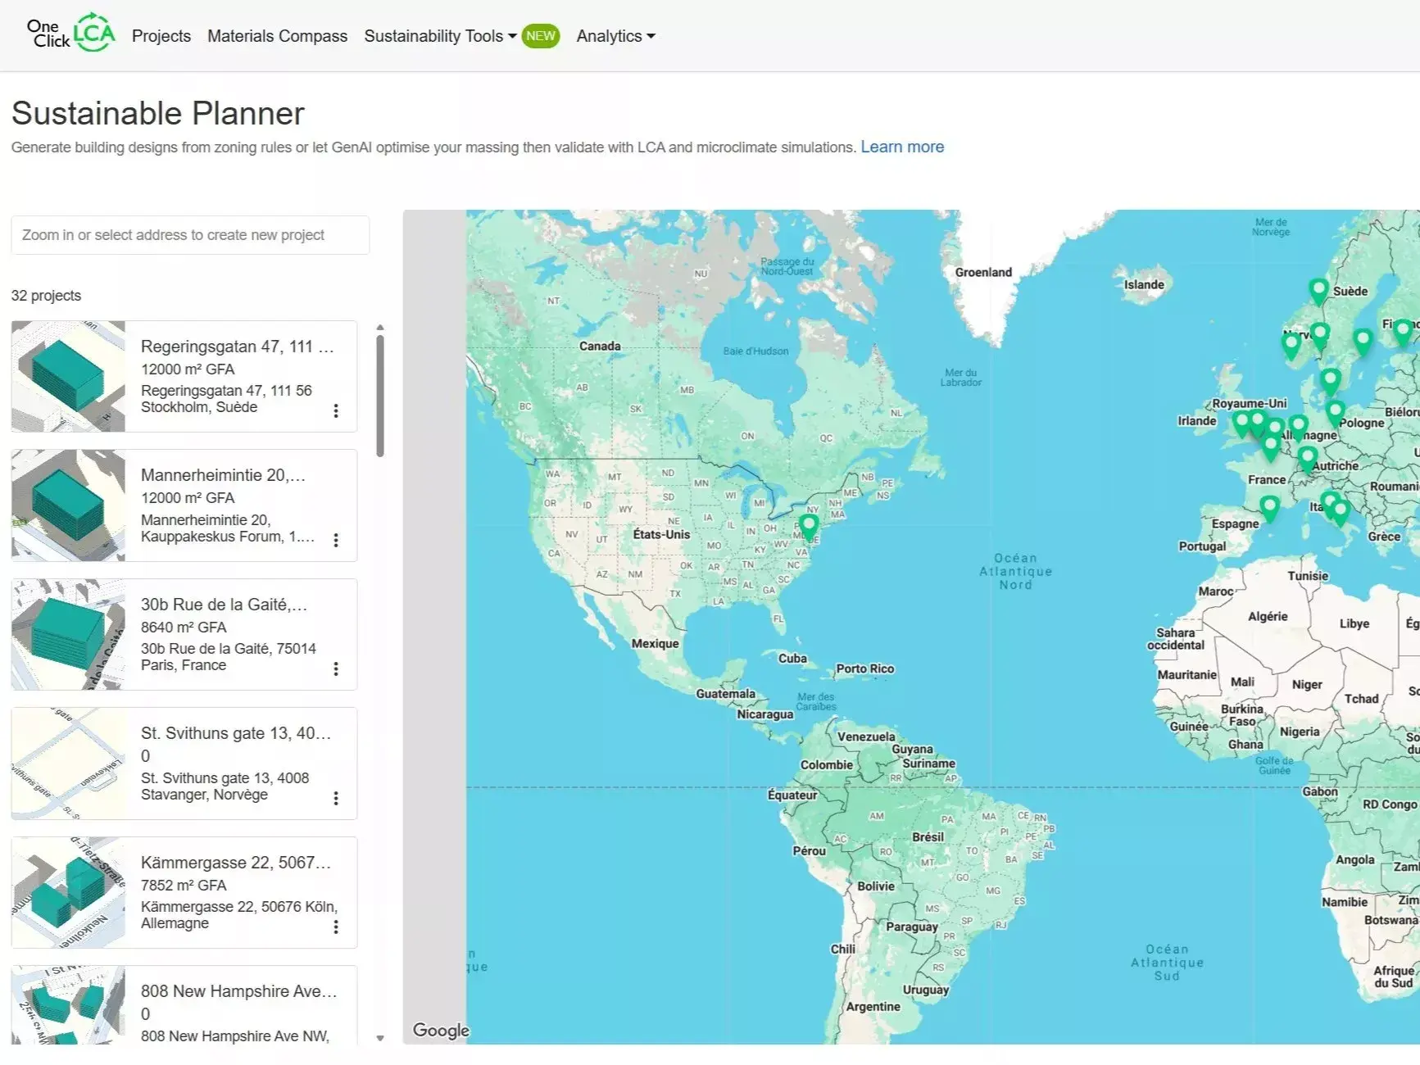
Task: Select the St. Svithuns gate map thumbnail
Action: pyautogui.click(x=68, y=764)
